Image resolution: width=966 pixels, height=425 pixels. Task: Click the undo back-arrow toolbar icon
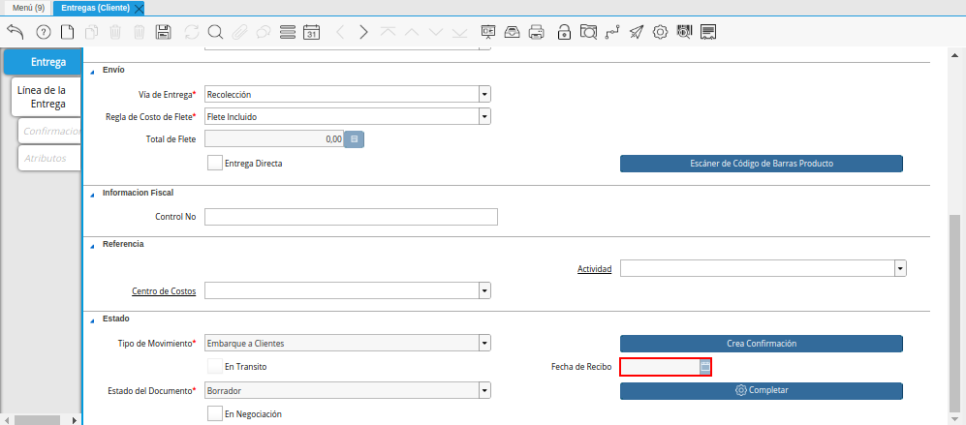click(x=15, y=32)
